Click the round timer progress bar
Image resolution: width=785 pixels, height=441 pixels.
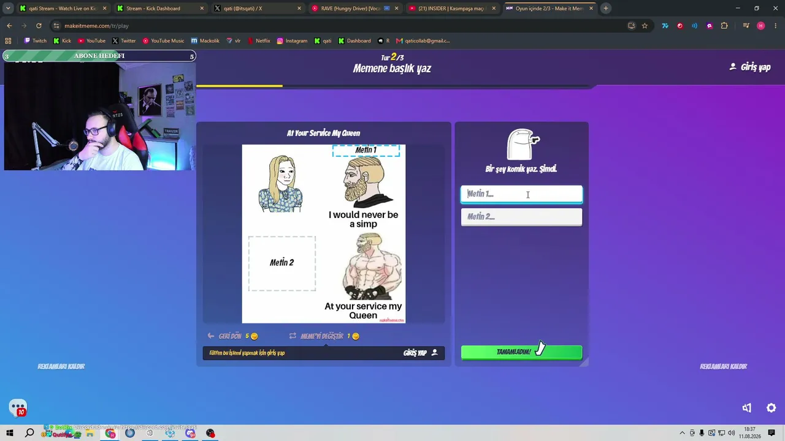point(396,86)
